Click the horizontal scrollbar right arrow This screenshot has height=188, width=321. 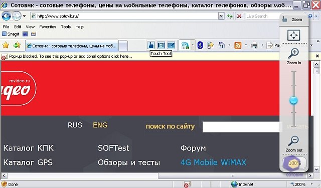click(310, 175)
